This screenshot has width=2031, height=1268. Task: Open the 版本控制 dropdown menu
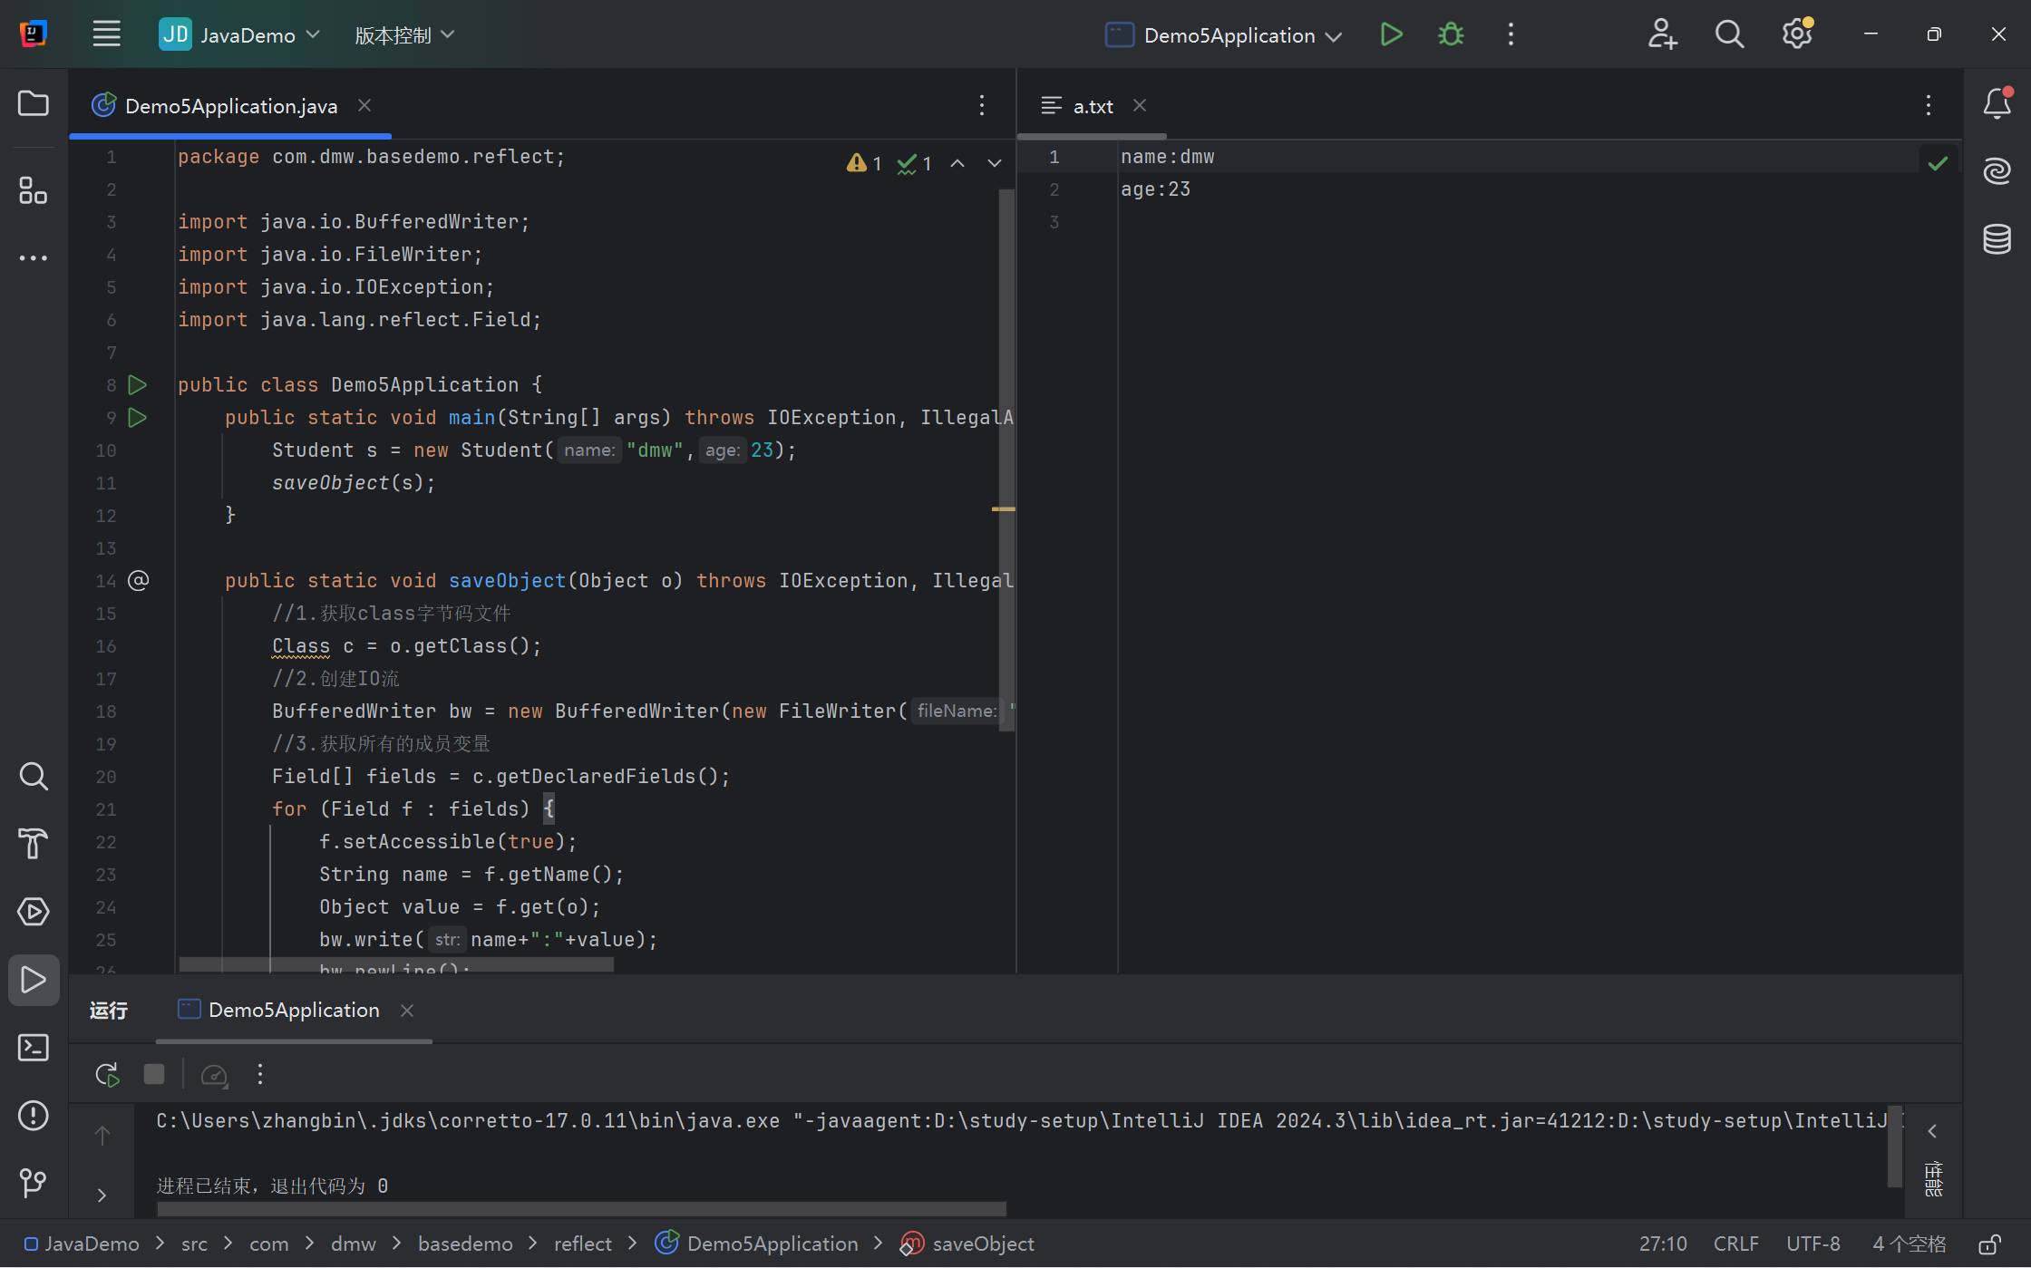click(404, 34)
